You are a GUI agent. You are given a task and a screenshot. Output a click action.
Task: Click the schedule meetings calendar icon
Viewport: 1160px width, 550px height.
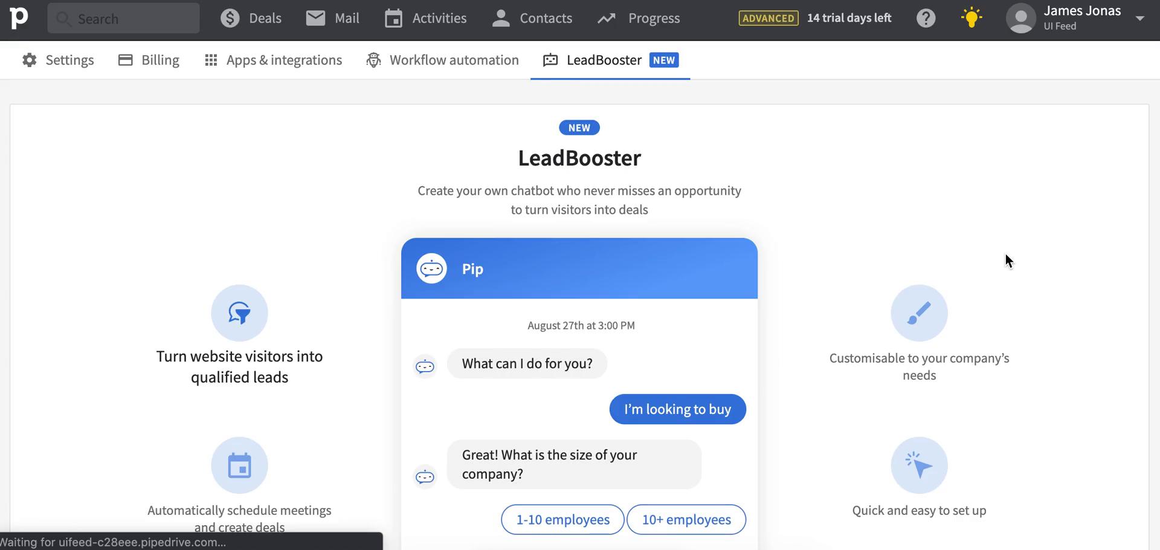point(239,465)
